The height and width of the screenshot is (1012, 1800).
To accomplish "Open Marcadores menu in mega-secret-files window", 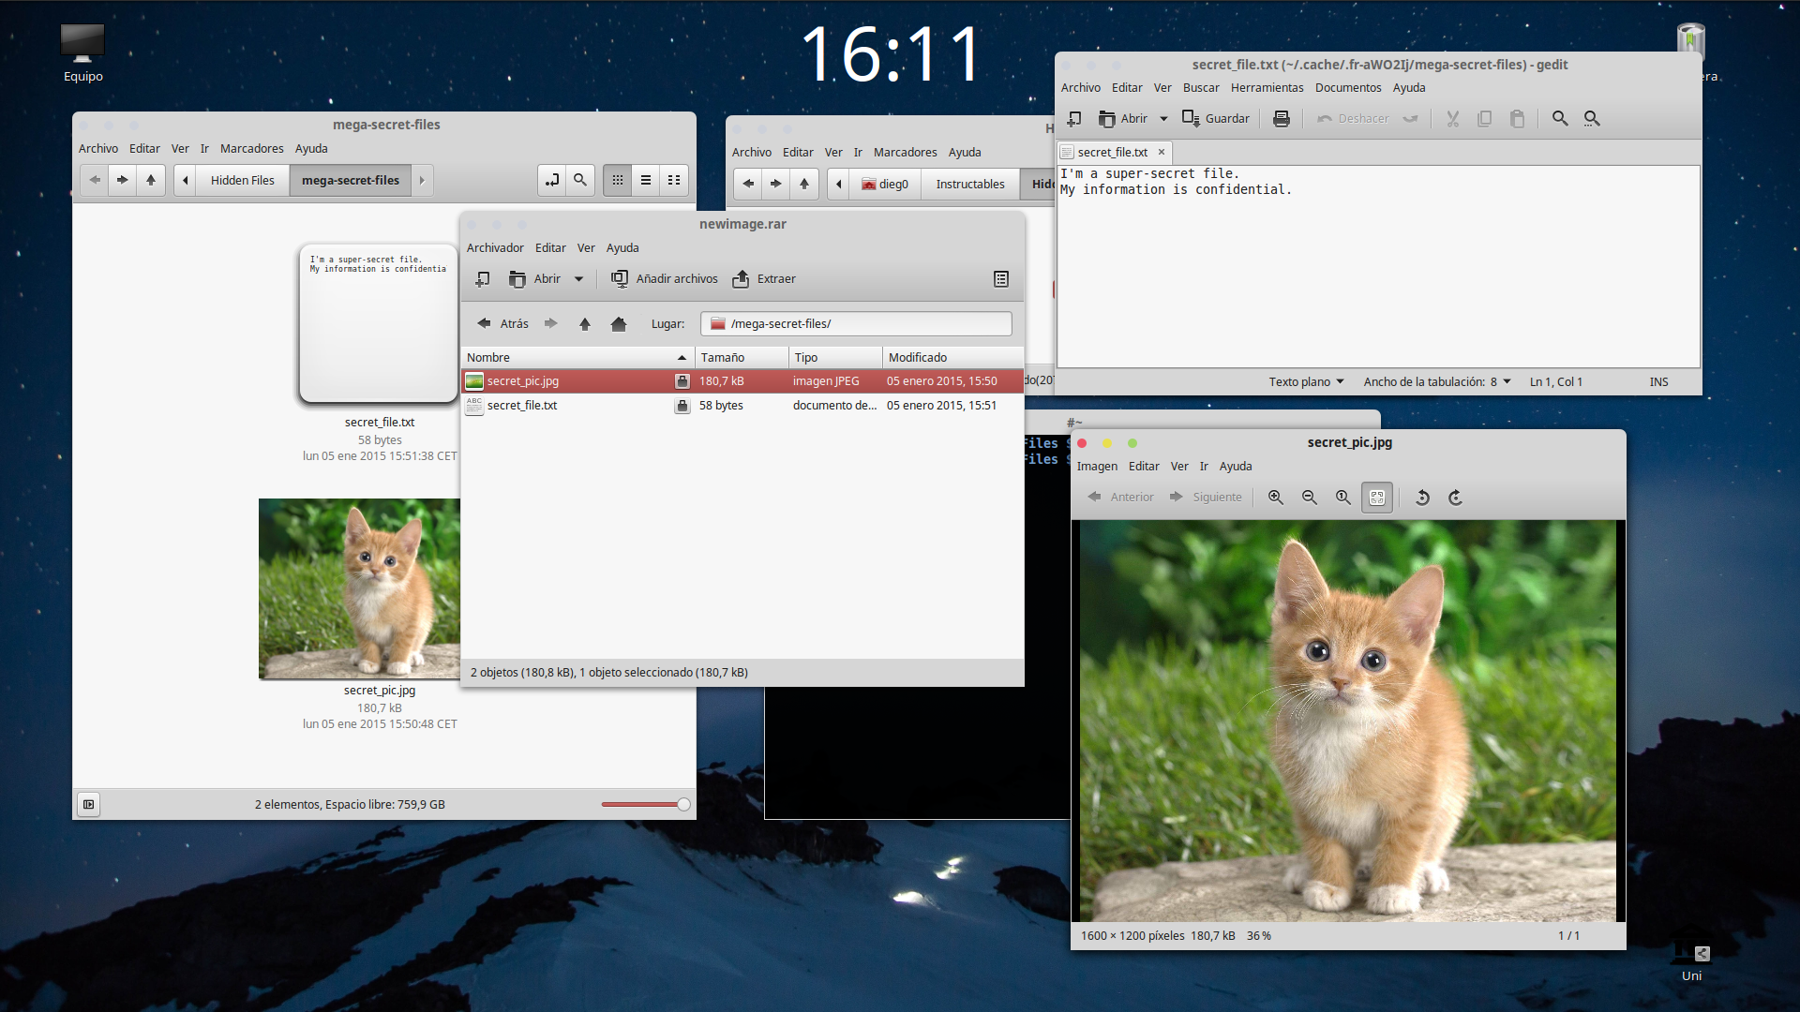I will click(x=251, y=148).
